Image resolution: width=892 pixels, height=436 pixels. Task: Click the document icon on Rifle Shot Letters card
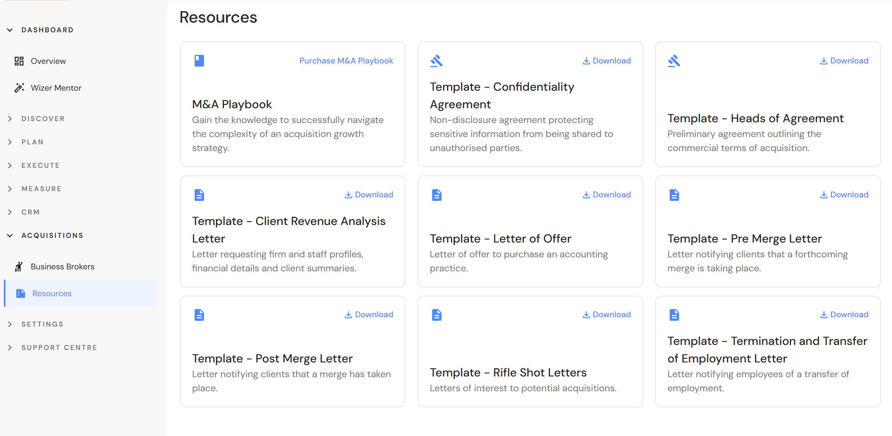click(436, 315)
